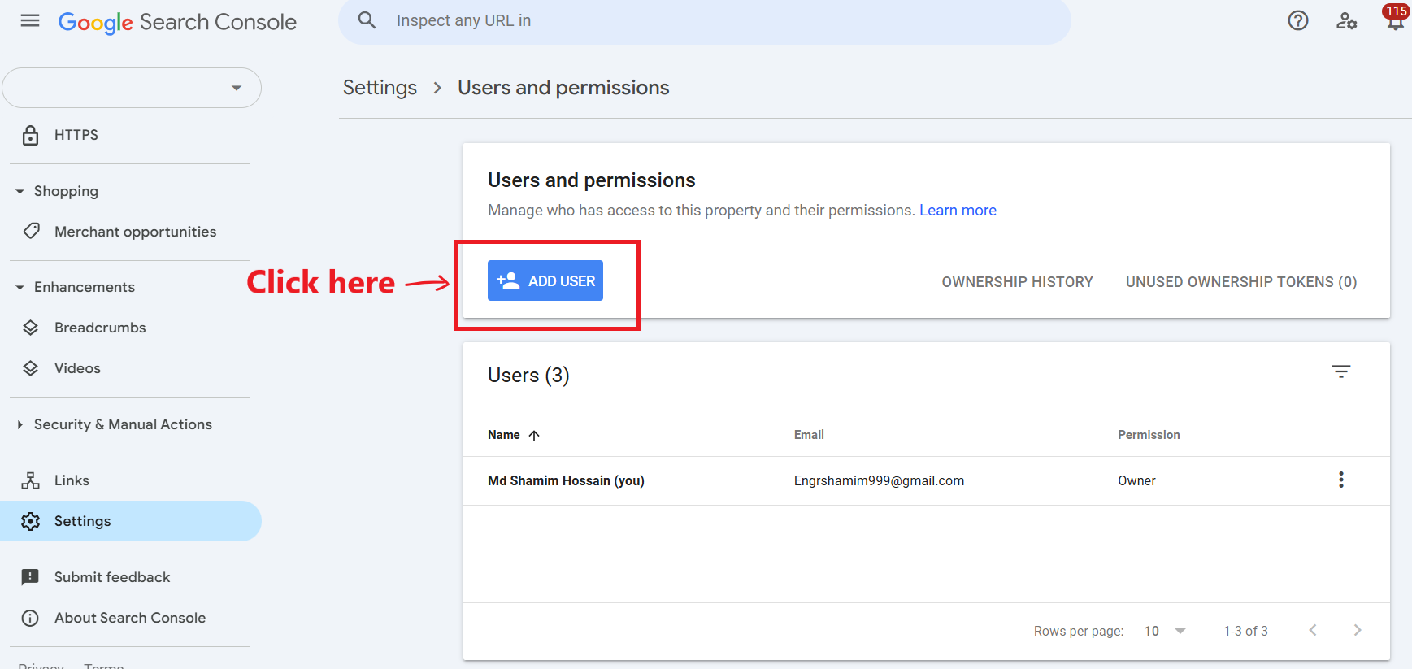Open the help question mark icon
The height and width of the screenshot is (669, 1412).
1298,20
